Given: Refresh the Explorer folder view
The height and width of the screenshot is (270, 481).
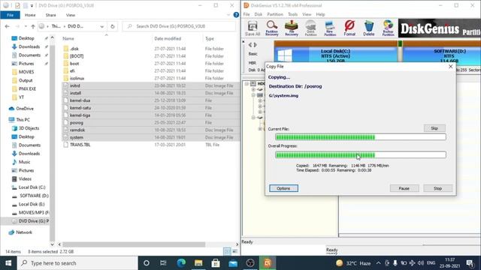Looking at the screenshot, I should pos(112,26).
